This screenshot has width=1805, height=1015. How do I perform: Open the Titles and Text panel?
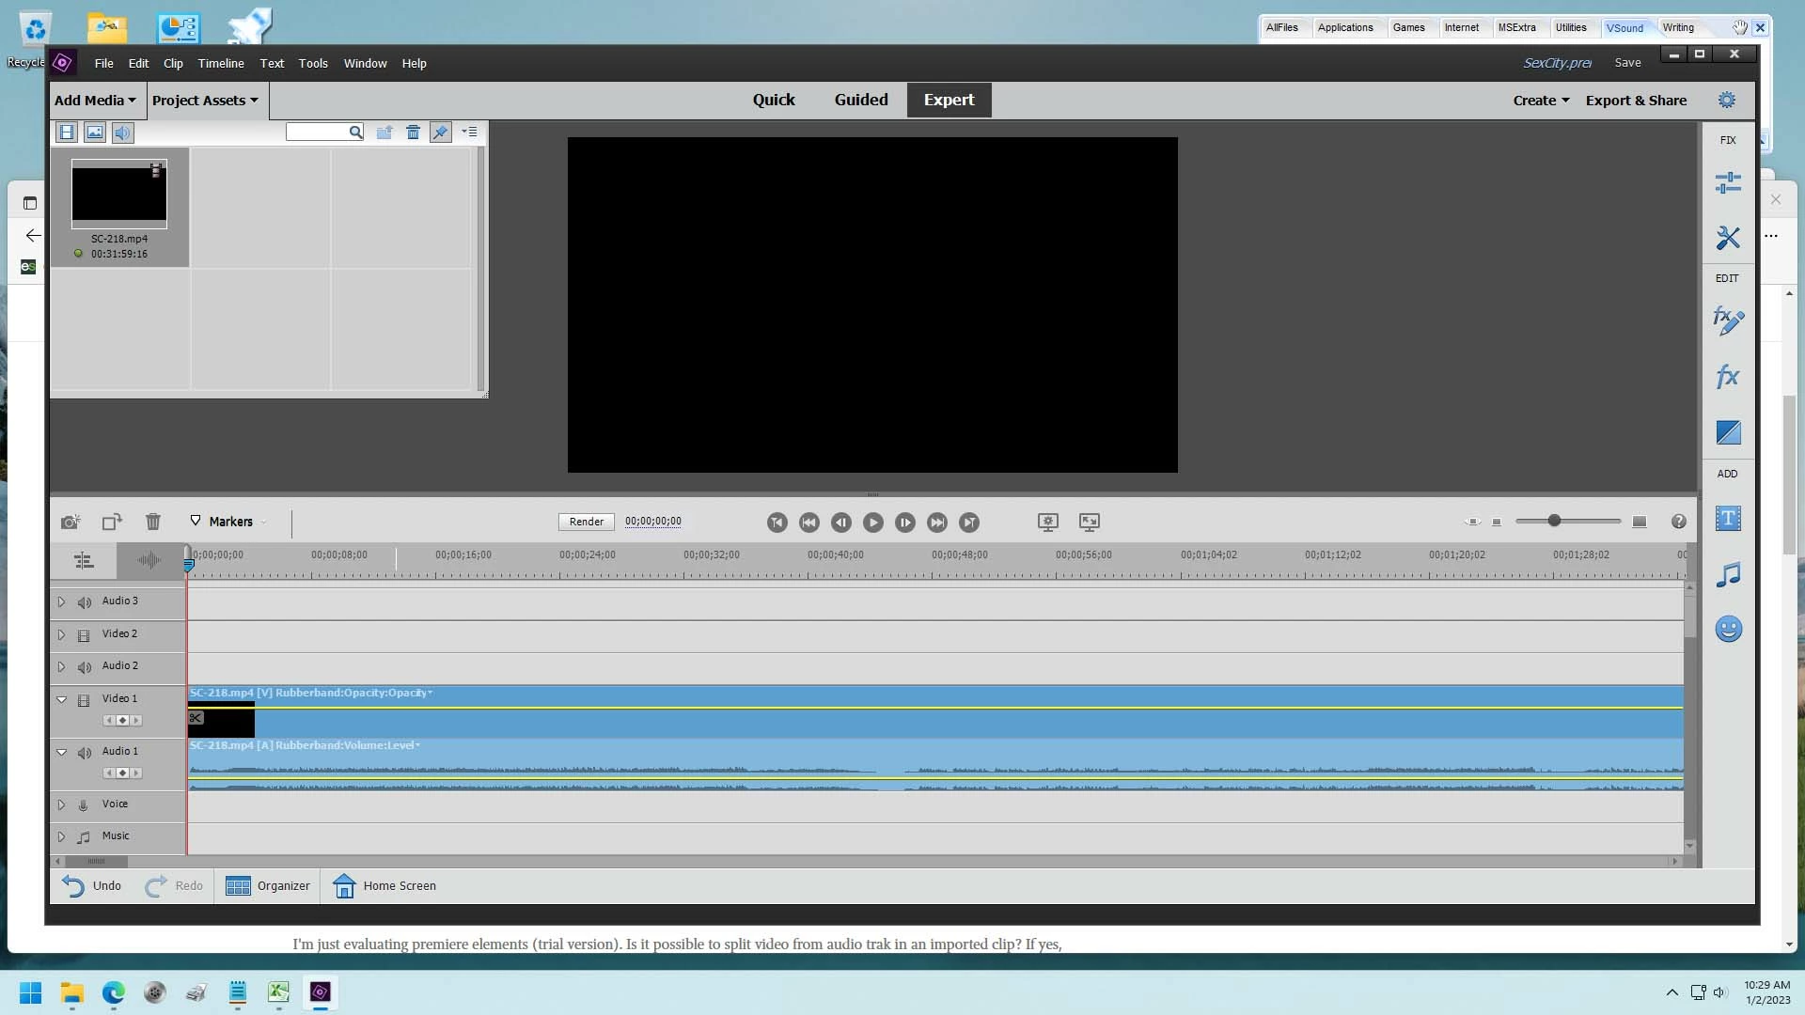pos(1728,519)
